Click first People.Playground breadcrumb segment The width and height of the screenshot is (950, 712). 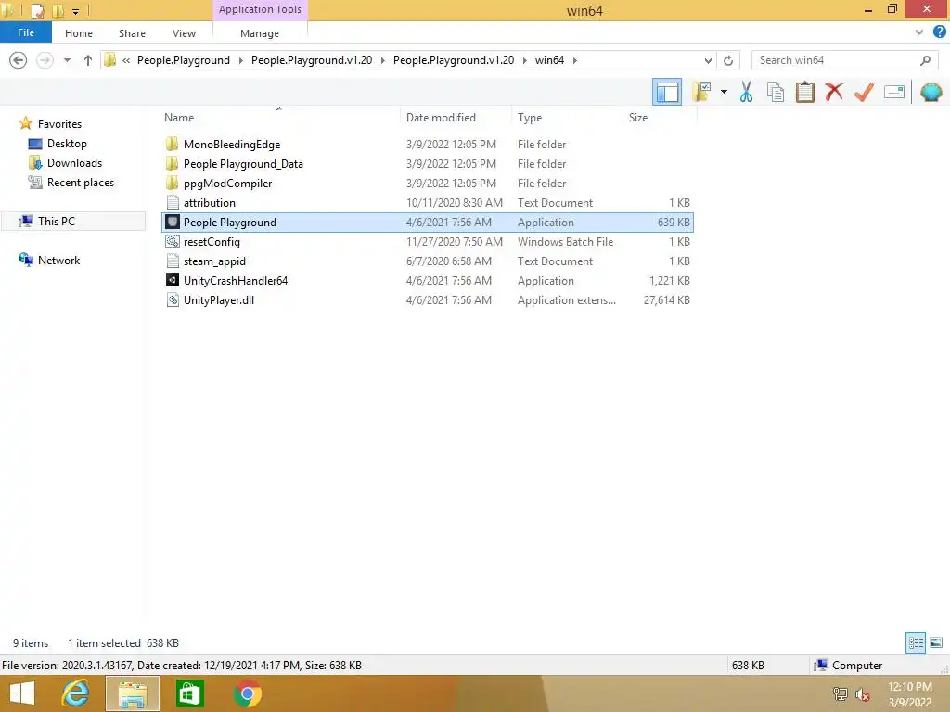click(x=184, y=60)
